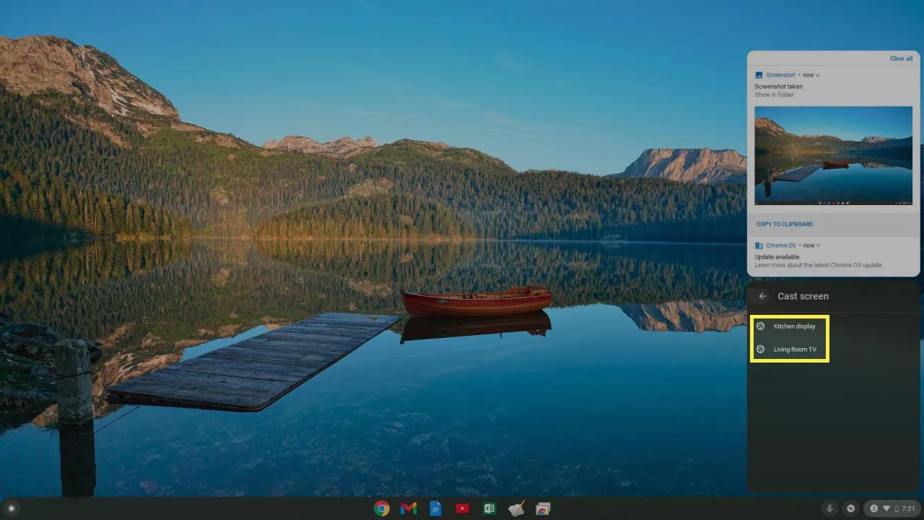Viewport: 924px width, 520px height.
Task: Open the paintbrush app on the shelf
Action: (x=516, y=508)
